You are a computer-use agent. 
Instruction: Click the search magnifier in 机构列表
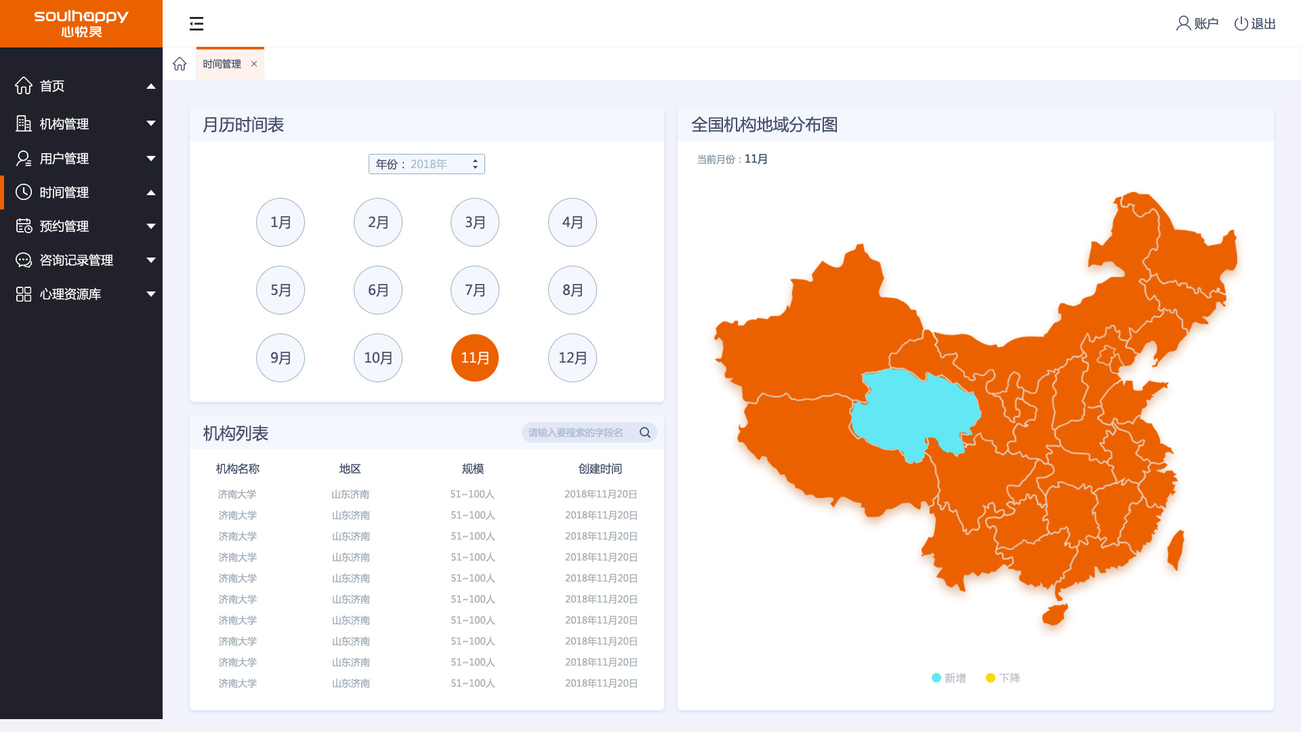tap(645, 432)
